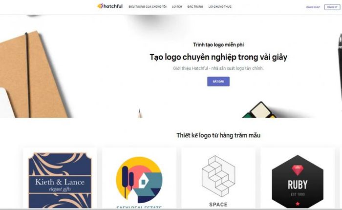Click the Đăng nhập link
The height and width of the screenshot is (210, 342).
pos(313,7)
